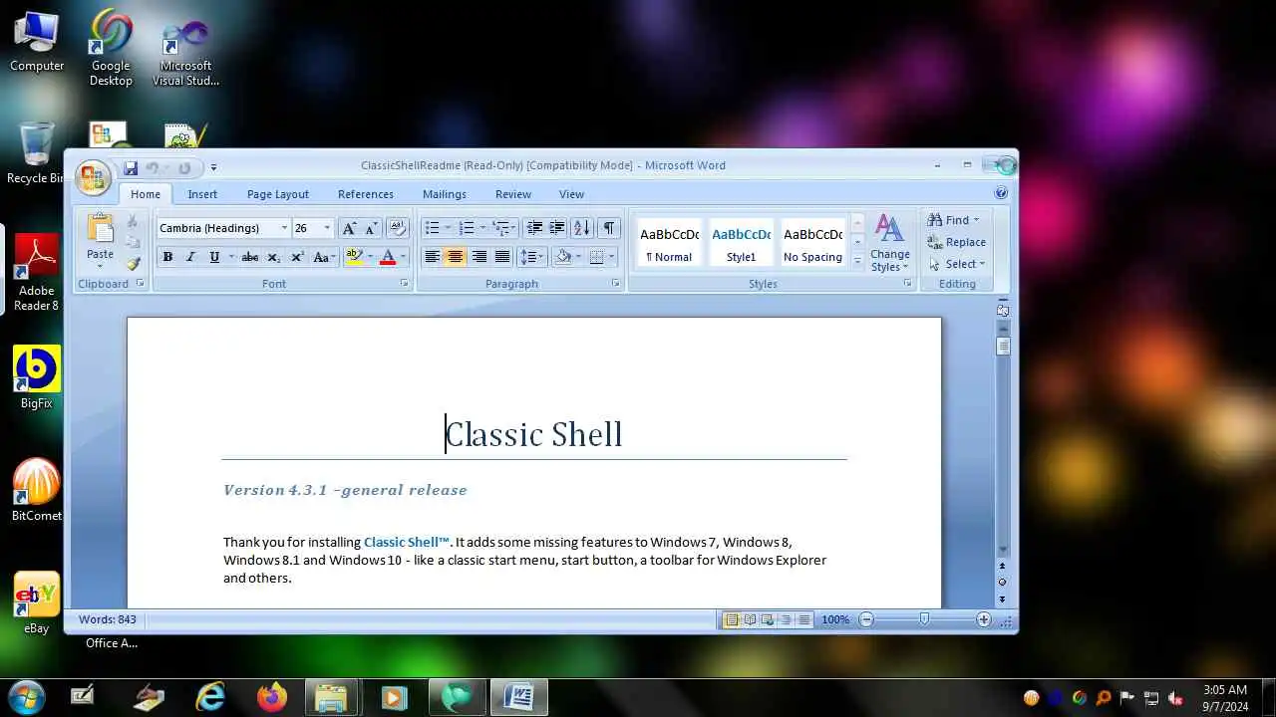Screen dimensions: 1276x717
Task: Toggle Show/Hide paragraph marks
Action: click(x=609, y=228)
